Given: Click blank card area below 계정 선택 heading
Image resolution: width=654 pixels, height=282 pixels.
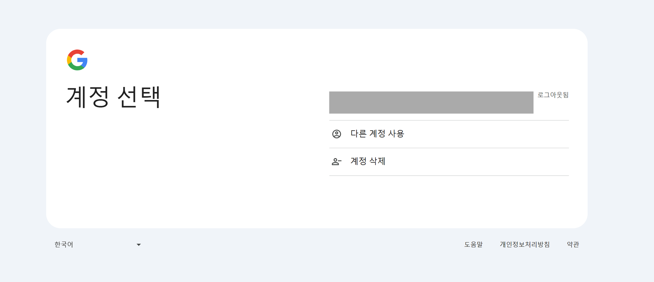Looking at the screenshot, I should pyautogui.click(x=160, y=166).
